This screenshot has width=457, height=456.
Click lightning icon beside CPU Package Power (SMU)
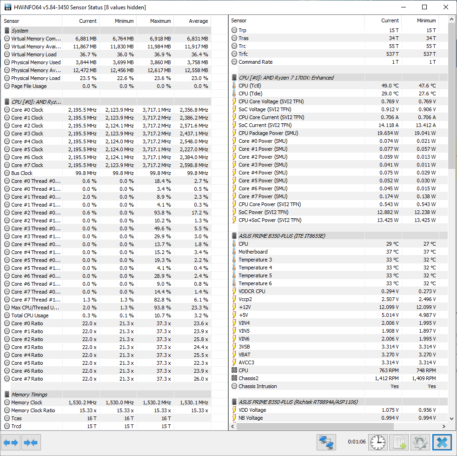(234, 133)
